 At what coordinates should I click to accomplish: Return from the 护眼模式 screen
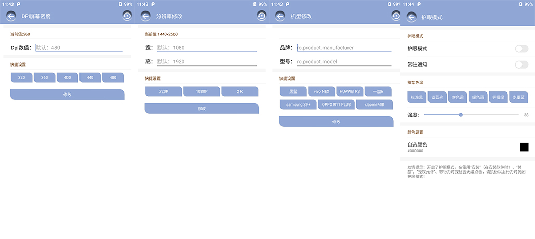coord(411,17)
